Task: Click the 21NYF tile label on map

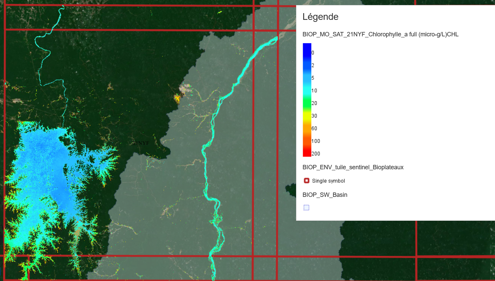Action: coord(140,143)
